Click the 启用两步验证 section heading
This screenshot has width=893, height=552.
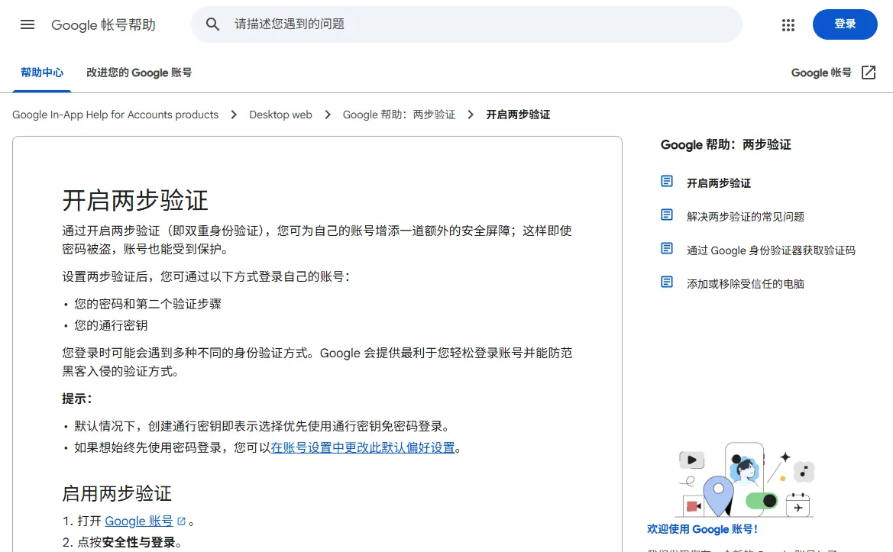coord(117,493)
